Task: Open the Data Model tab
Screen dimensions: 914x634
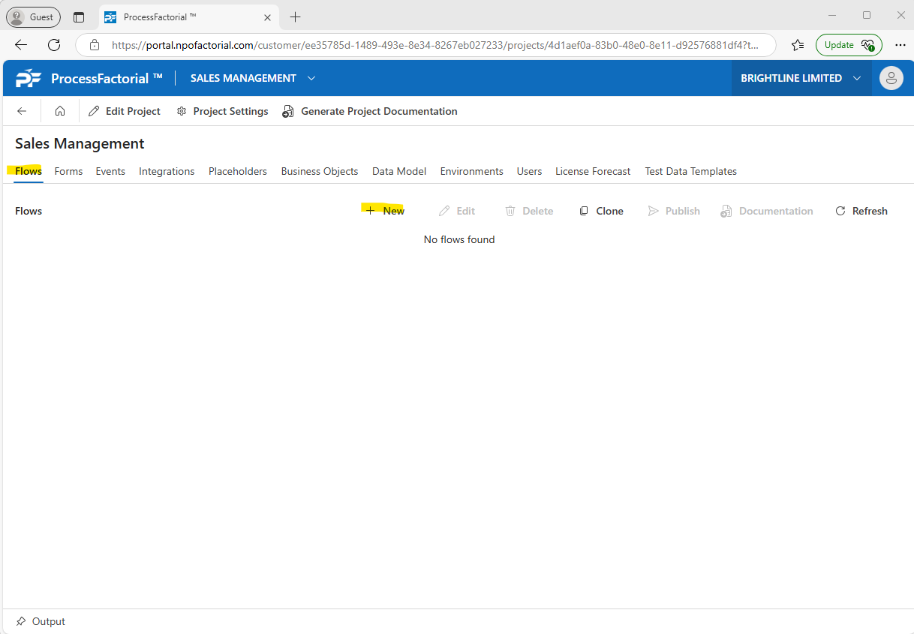Action: click(x=399, y=171)
